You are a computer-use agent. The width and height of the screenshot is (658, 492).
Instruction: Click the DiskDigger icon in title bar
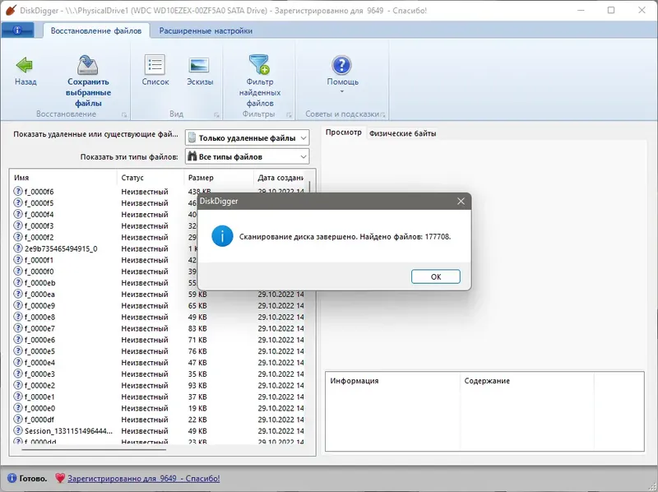(x=8, y=11)
